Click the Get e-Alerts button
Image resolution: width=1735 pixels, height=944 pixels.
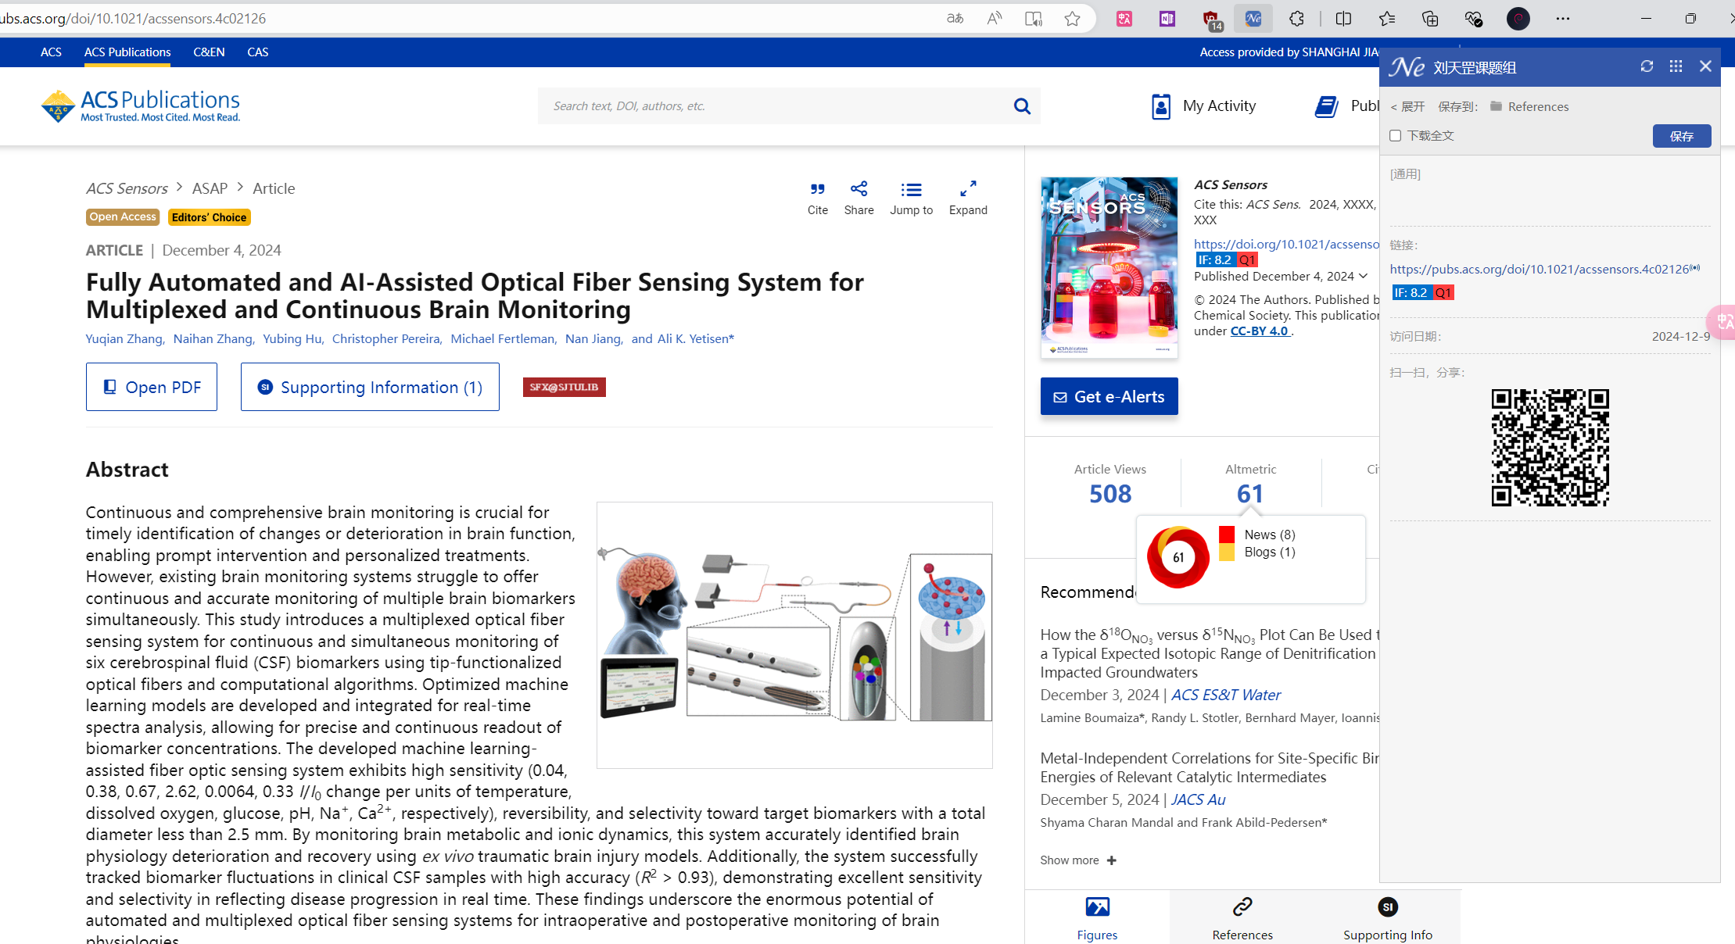pyautogui.click(x=1109, y=396)
